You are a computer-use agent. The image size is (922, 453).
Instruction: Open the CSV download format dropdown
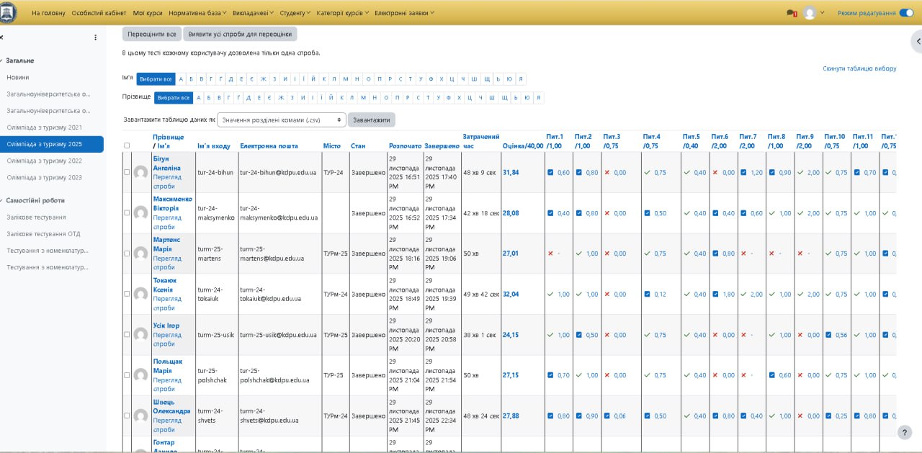[282, 120]
